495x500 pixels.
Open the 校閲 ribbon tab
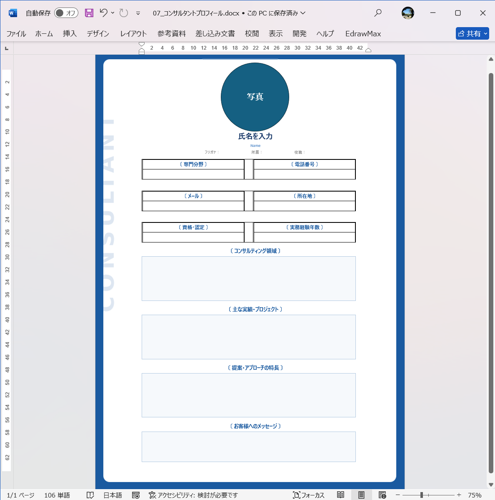click(x=252, y=34)
